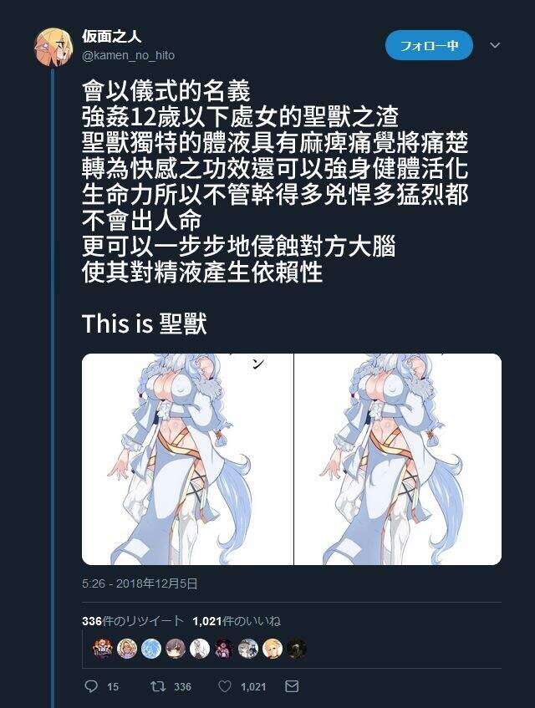535x708 pixels.
Task: Click the retweet arrows icon
Action: [158, 686]
